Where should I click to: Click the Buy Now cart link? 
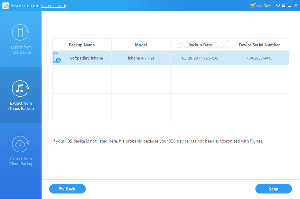pyautogui.click(x=261, y=5)
